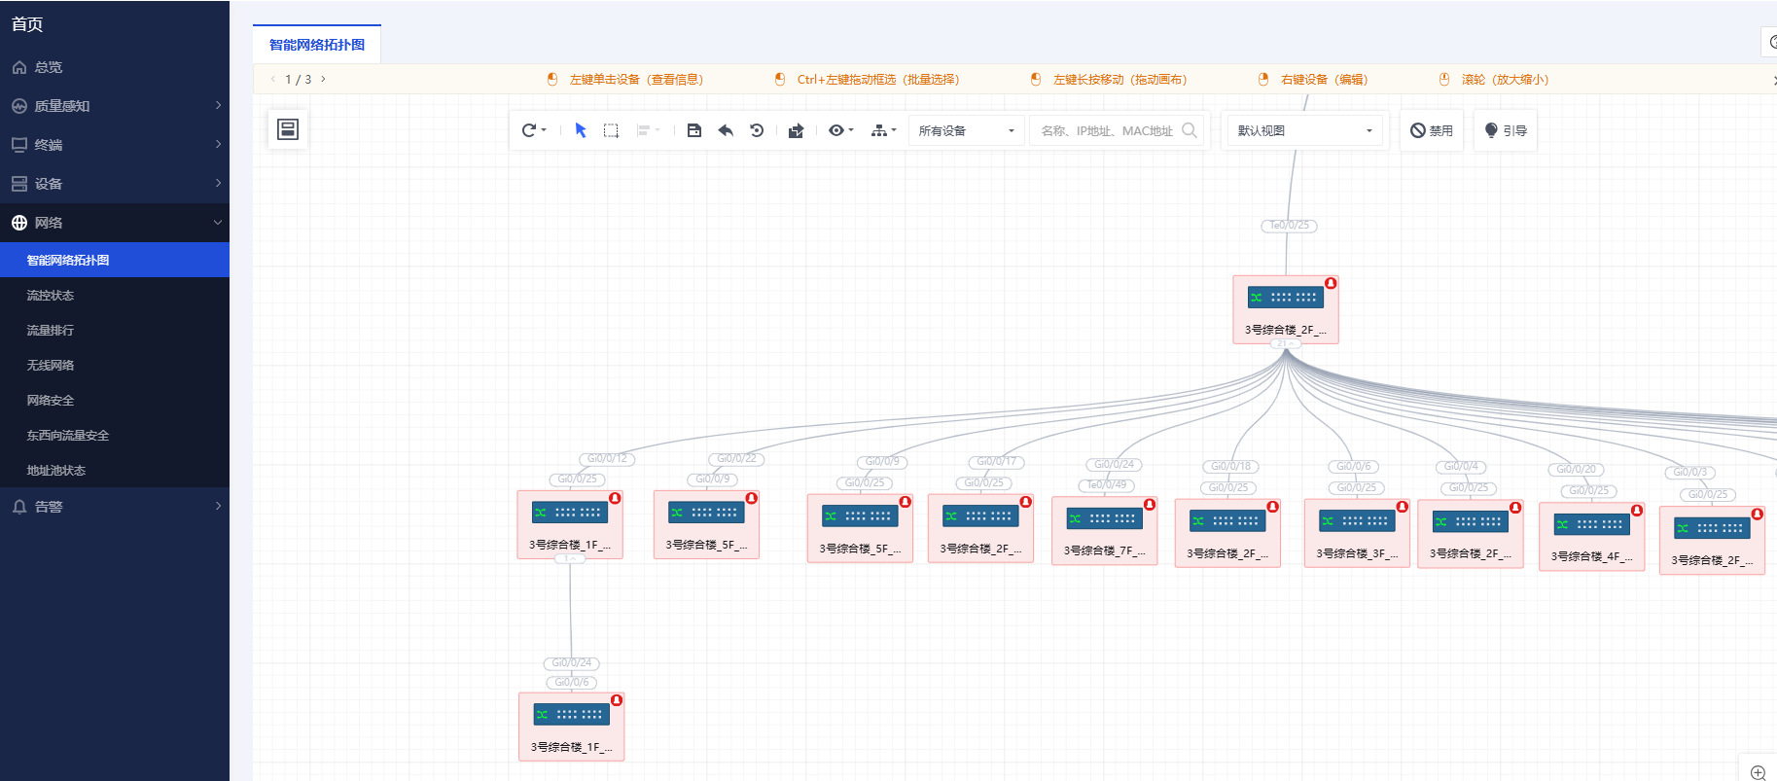Select the 3号综合楼_5F switch under Gi0/0/9 Gi0/0/25
This screenshot has width=1777, height=781.
tap(860, 528)
